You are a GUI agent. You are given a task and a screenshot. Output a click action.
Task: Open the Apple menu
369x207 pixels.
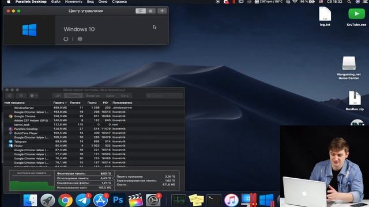[9, 2]
